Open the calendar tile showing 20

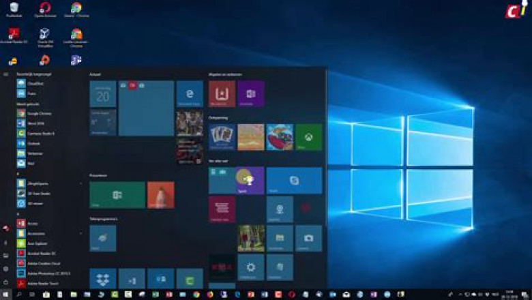(x=103, y=94)
